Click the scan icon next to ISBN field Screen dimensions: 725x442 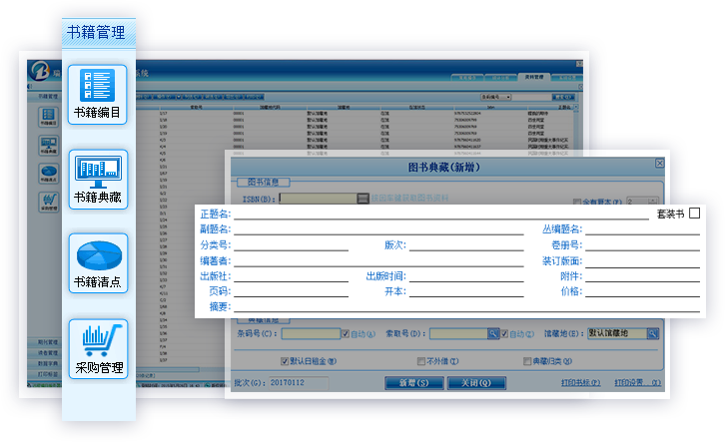click(363, 199)
